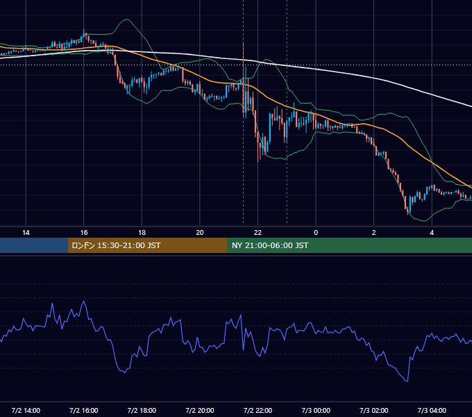The height and width of the screenshot is (417, 472).
Task: Click the 7/3 02:00 label on indicator axis
Action: (x=374, y=410)
